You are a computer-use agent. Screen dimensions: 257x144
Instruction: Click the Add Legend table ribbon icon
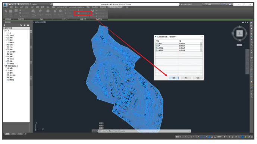point(11,11)
